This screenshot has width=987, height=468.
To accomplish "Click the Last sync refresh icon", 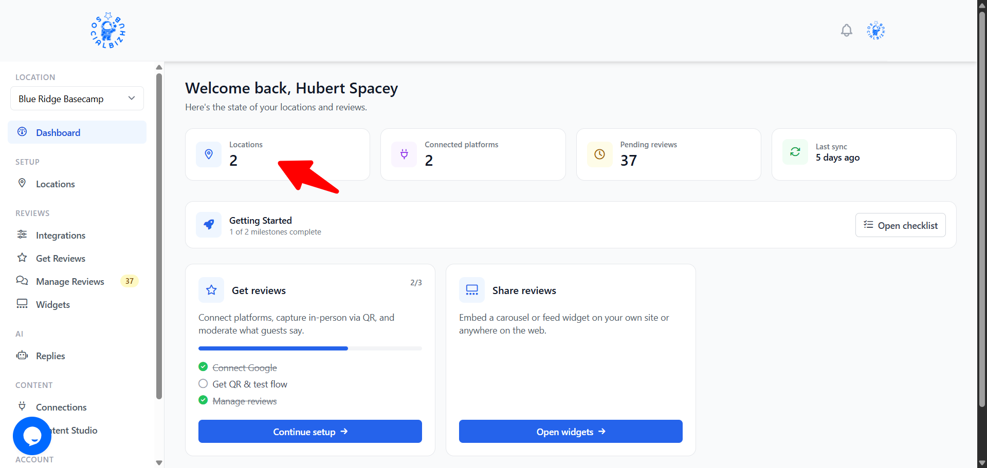I will (x=795, y=152).
